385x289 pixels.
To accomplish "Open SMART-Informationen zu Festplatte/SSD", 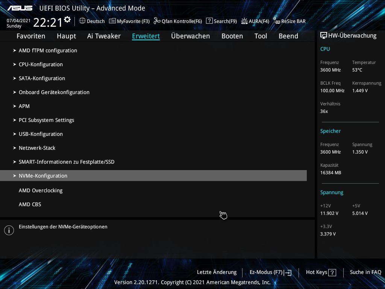I will tap(67, 162).
